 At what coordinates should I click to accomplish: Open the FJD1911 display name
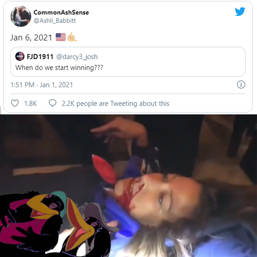(40, 57)
